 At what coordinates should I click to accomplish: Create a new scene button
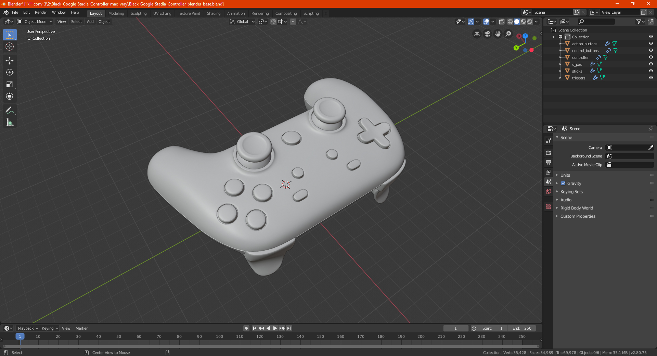576,12
